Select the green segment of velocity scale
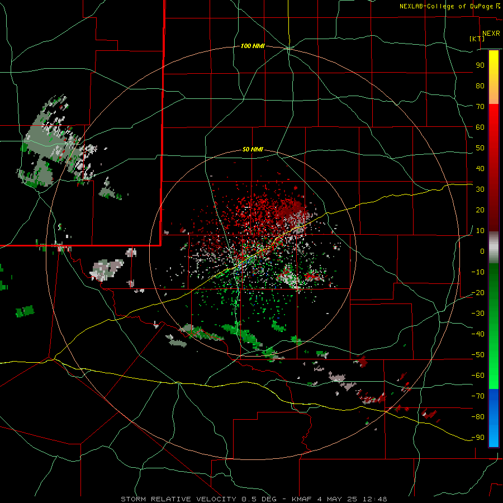This screenshot has height=503, width=503. [x=493, y=326]
